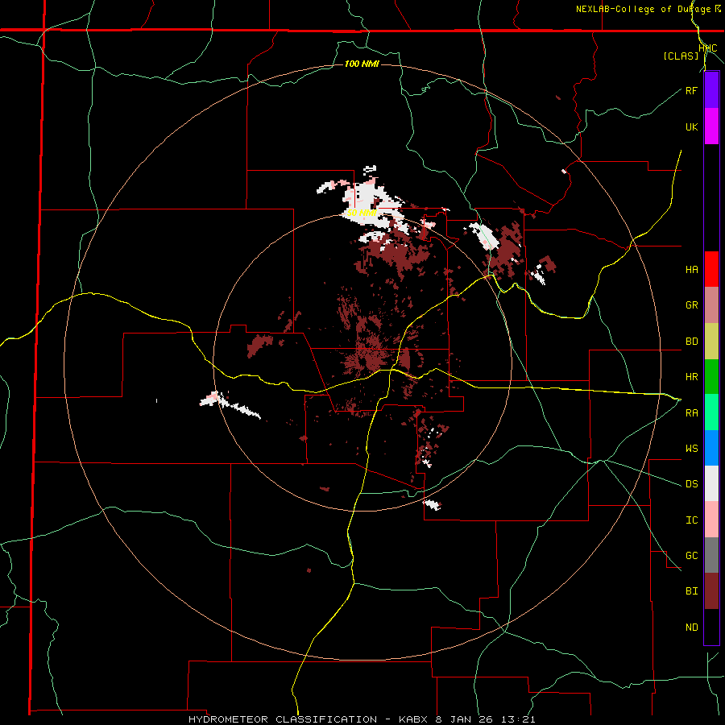The image size is (725, 725).
Task: Select the BD yellow legend swatch
Action: click(711, 342)
